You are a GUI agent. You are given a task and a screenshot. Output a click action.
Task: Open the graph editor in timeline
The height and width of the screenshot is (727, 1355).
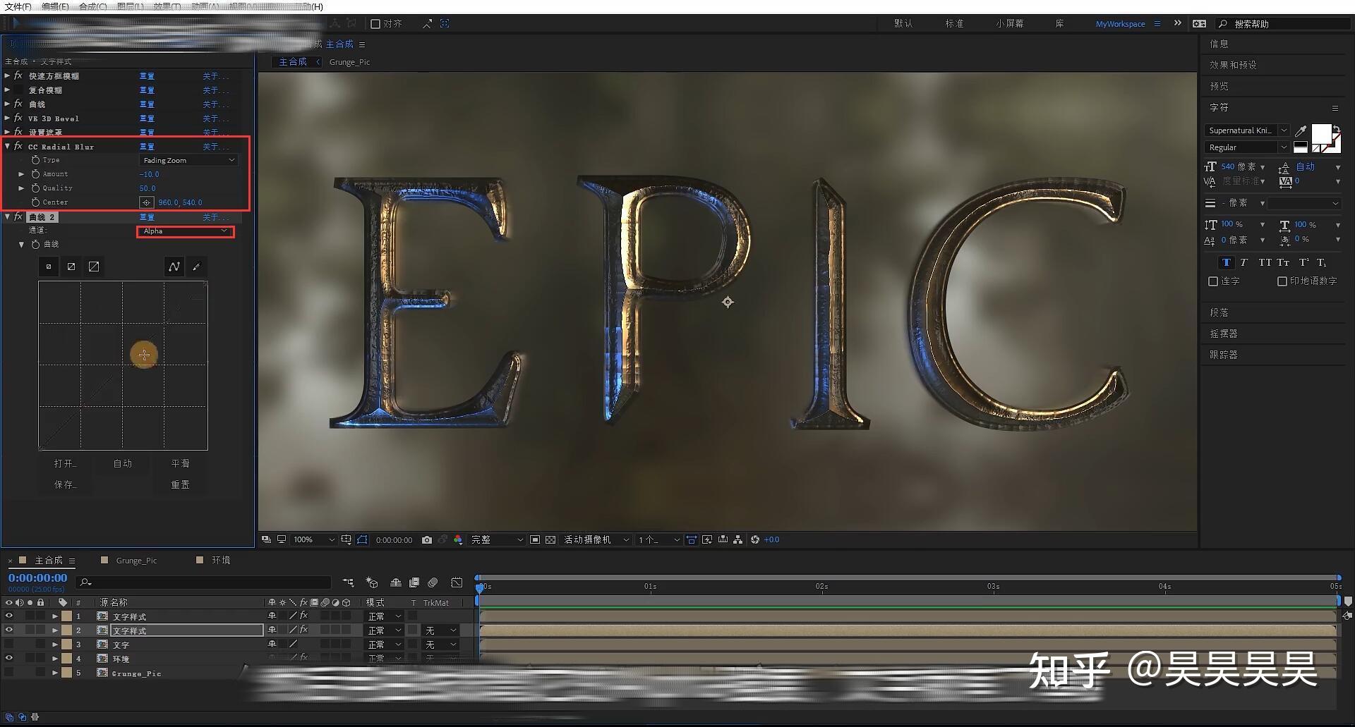(x=457, y=582)
